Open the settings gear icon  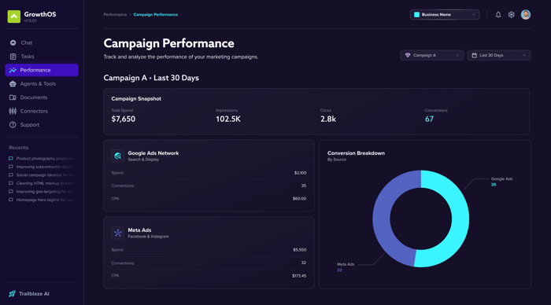click(512, 15)
